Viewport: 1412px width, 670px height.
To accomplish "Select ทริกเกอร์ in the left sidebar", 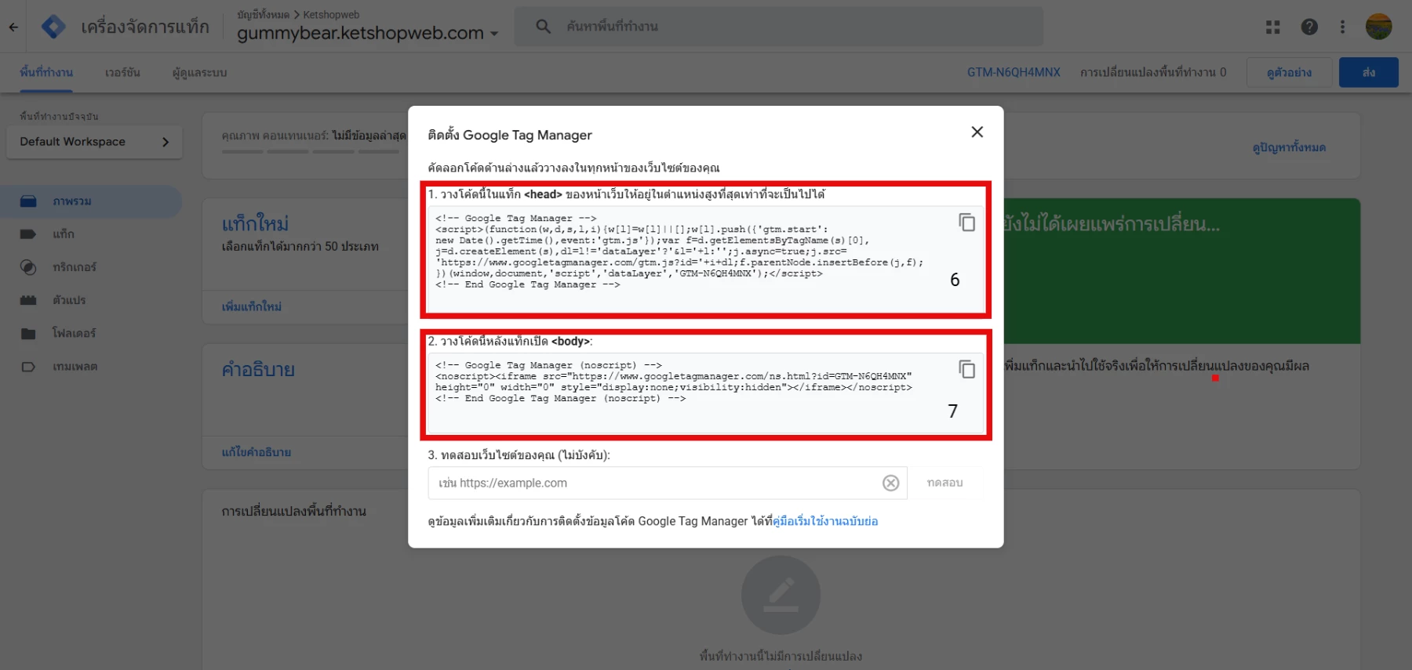I will point(74,267).
